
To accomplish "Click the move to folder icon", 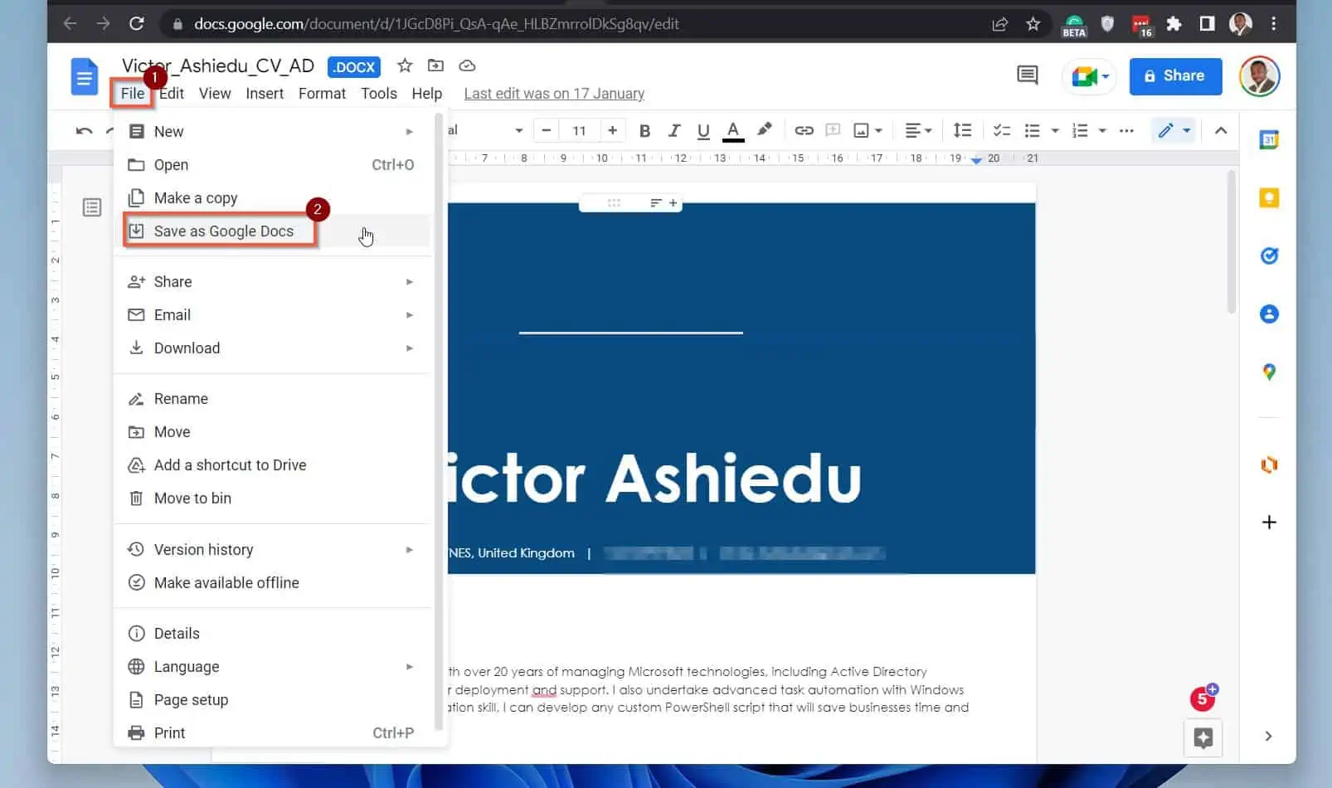I will (435, 66).
